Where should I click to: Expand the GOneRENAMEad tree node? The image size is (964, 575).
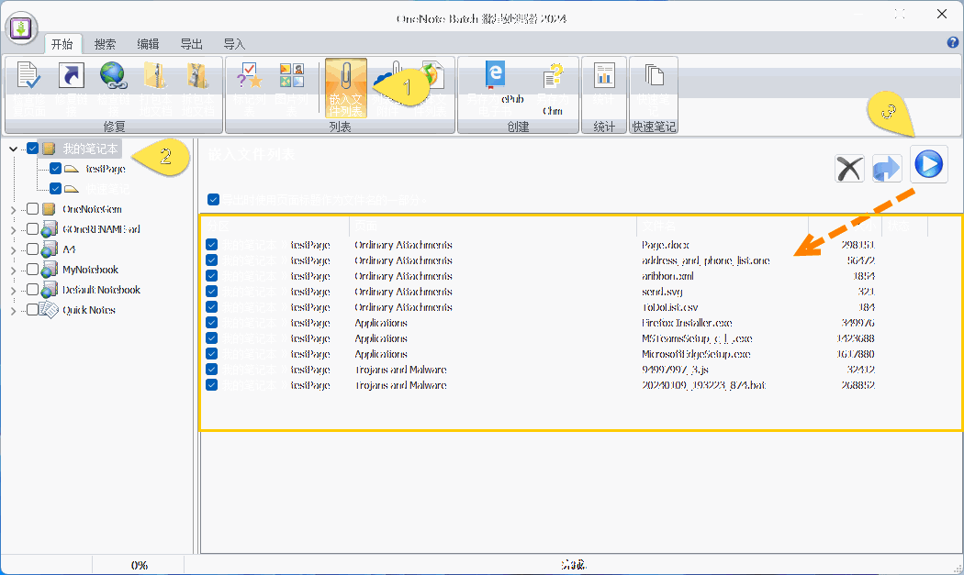point(14,230)
